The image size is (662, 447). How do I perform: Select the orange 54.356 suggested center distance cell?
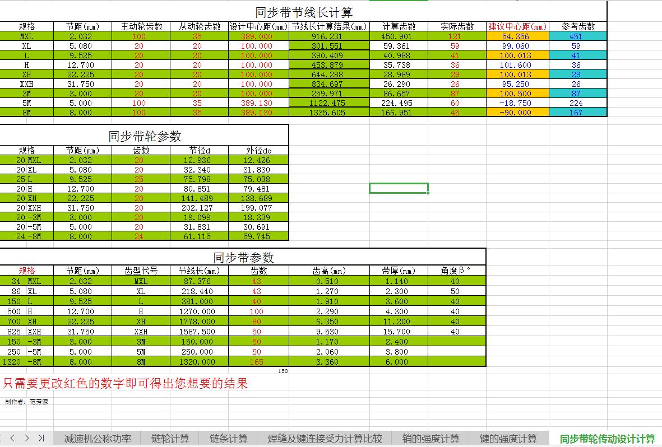pos(516,36)
